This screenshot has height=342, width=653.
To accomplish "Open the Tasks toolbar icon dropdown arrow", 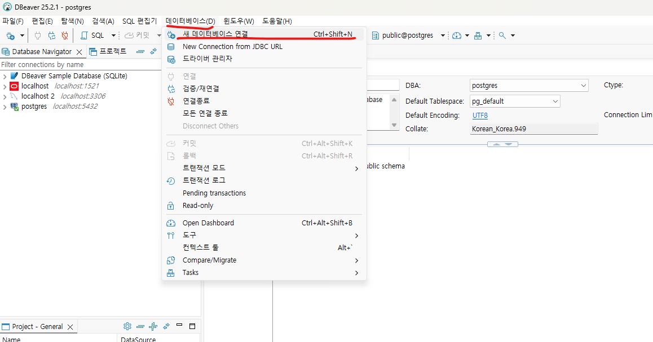I will click(x=488, y=36).
